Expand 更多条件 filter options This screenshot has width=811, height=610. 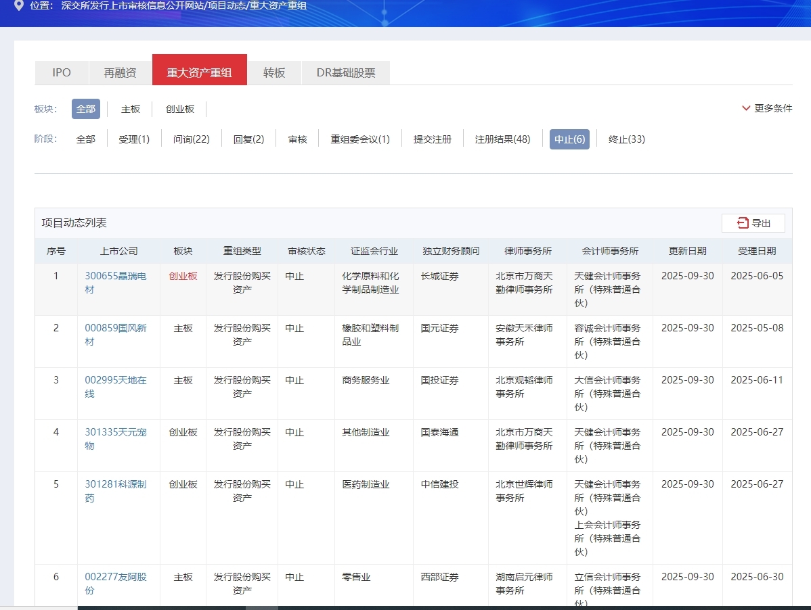pos(767,108)
